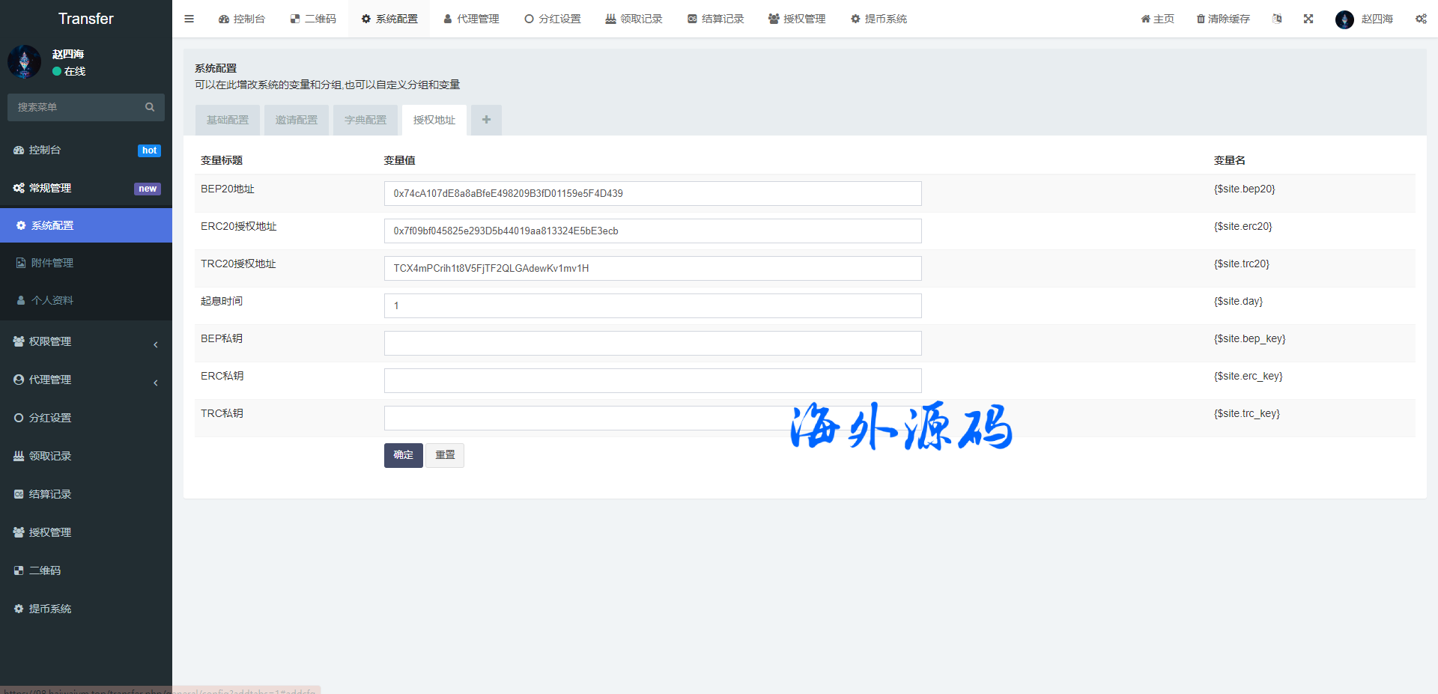Viewport: 1438px width, 694px height.
Task: Collapse the 常规管理 sidebar section
Action: tap(86, 188)
